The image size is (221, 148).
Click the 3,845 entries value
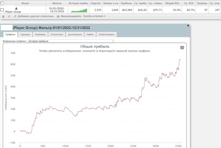(115, 10)
